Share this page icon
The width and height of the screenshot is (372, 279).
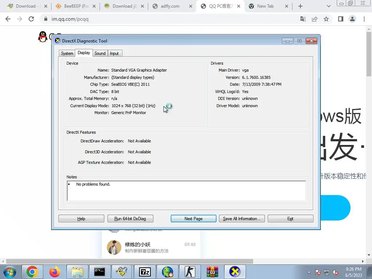[315, 19]
